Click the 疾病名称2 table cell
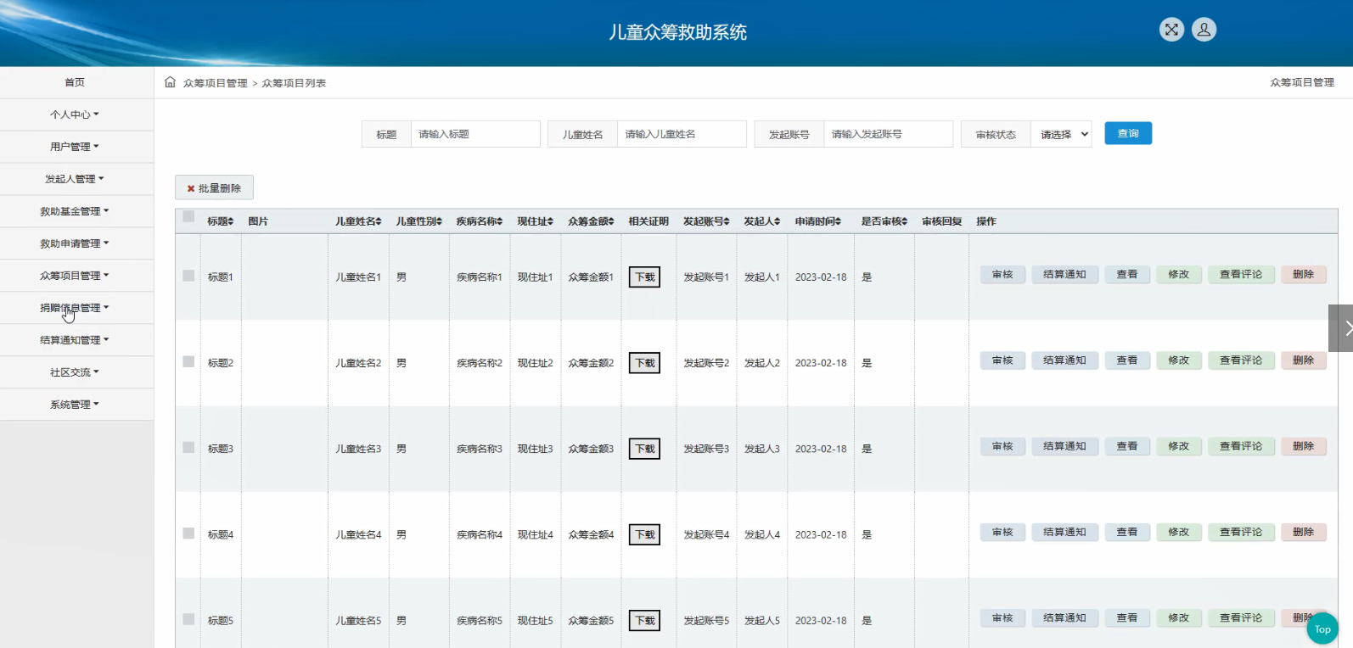This screenshot has width=1353, height=648. tap(480, 363)
